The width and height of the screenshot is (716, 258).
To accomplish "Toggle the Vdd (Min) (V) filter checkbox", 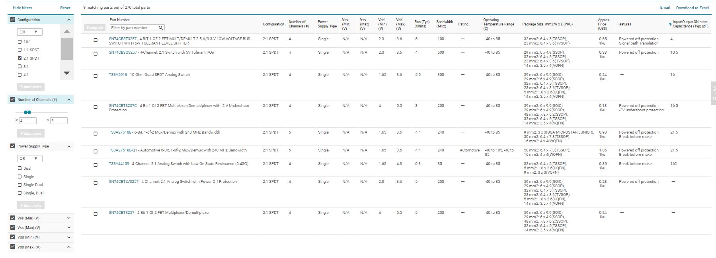I will point(13,237).
